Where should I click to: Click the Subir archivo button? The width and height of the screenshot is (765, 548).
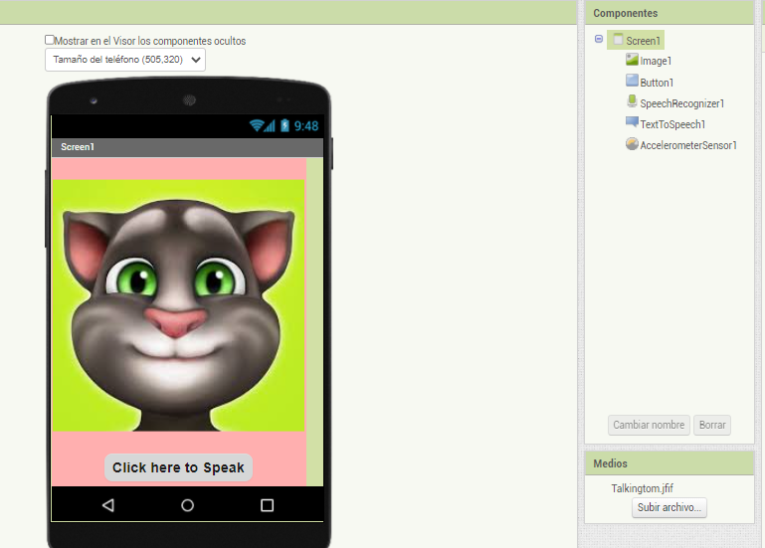[669, 507]
